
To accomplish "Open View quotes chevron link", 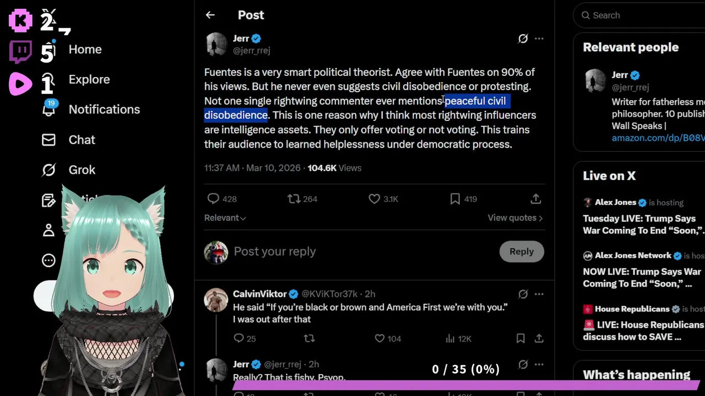I will pos(515,218).
